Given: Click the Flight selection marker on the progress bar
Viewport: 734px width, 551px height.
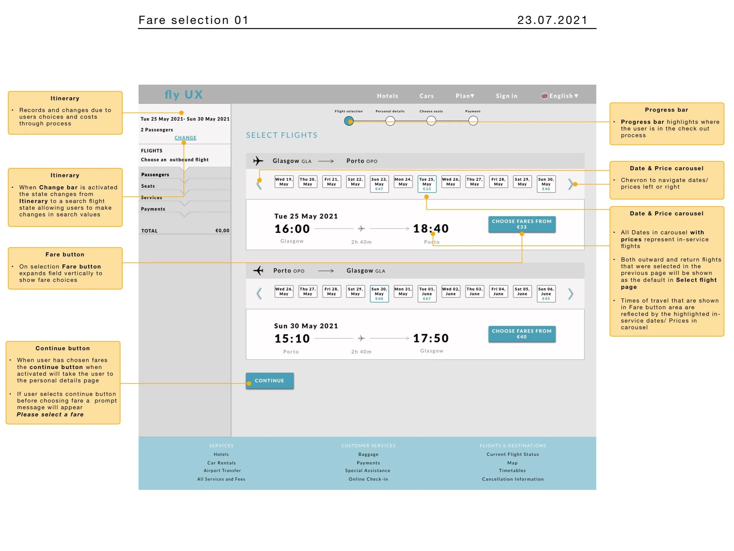Looking at the screenshot, I should click(349, 121).
